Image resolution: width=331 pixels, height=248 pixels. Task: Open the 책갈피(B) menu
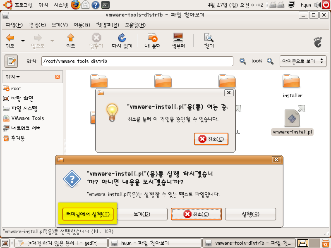coord(108,25)
